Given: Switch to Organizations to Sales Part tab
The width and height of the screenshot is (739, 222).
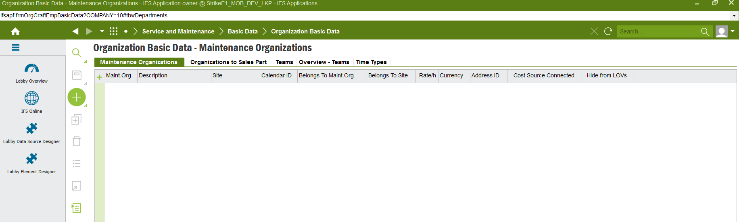Looking at the screenshot, I should (228, 62).
